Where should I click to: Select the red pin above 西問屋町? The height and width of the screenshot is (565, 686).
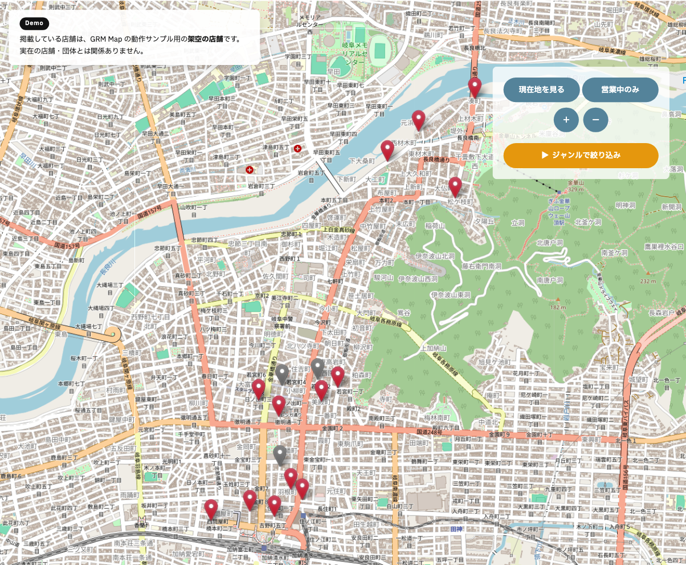pos(211,510)
